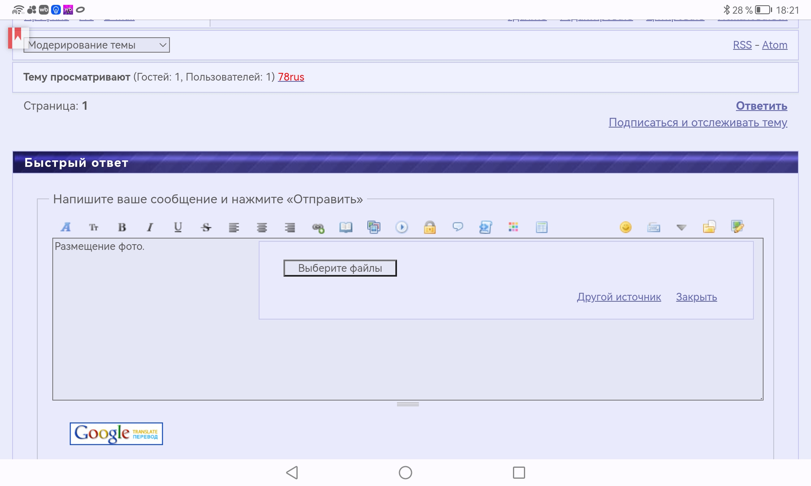This screenshot has height=486, width=811.
Task: Click the insert table icon
Action: pos(542,227)
